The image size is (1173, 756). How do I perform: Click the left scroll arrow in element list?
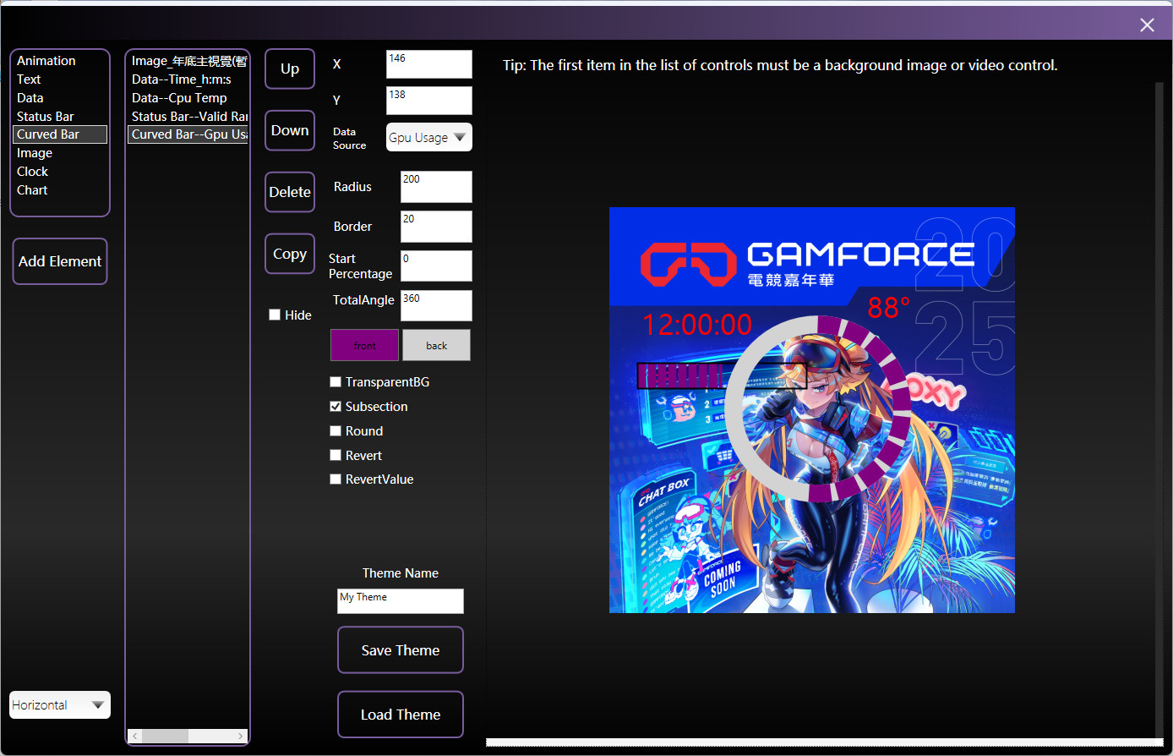click(x=135, y=736)
